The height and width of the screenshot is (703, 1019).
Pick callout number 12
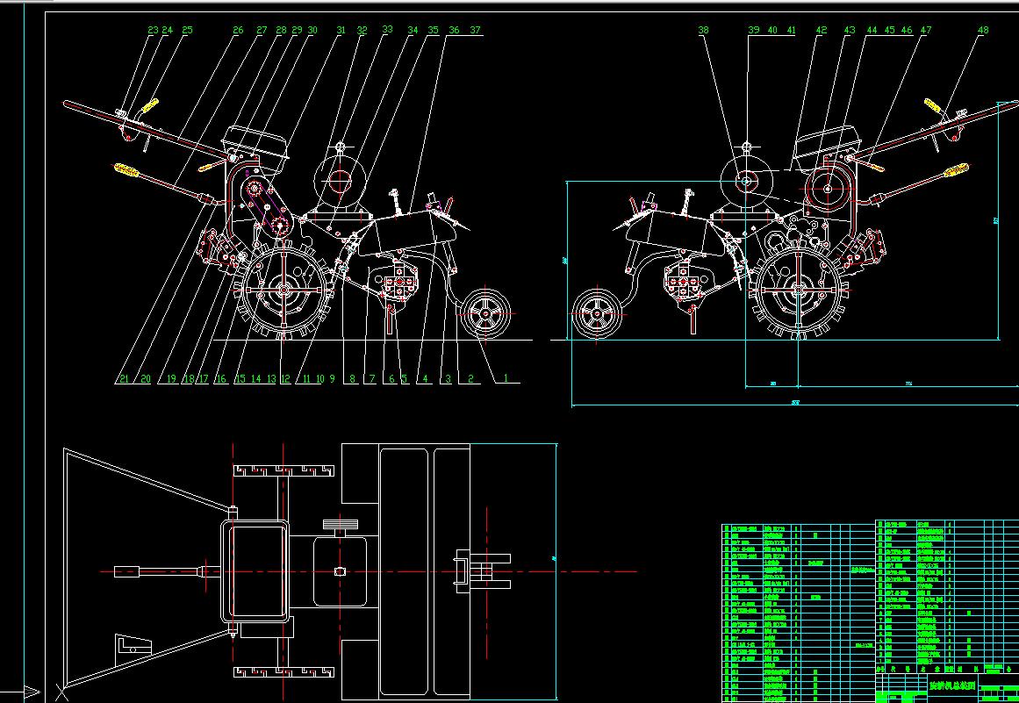pyautogui.click(x=285, y=379)
